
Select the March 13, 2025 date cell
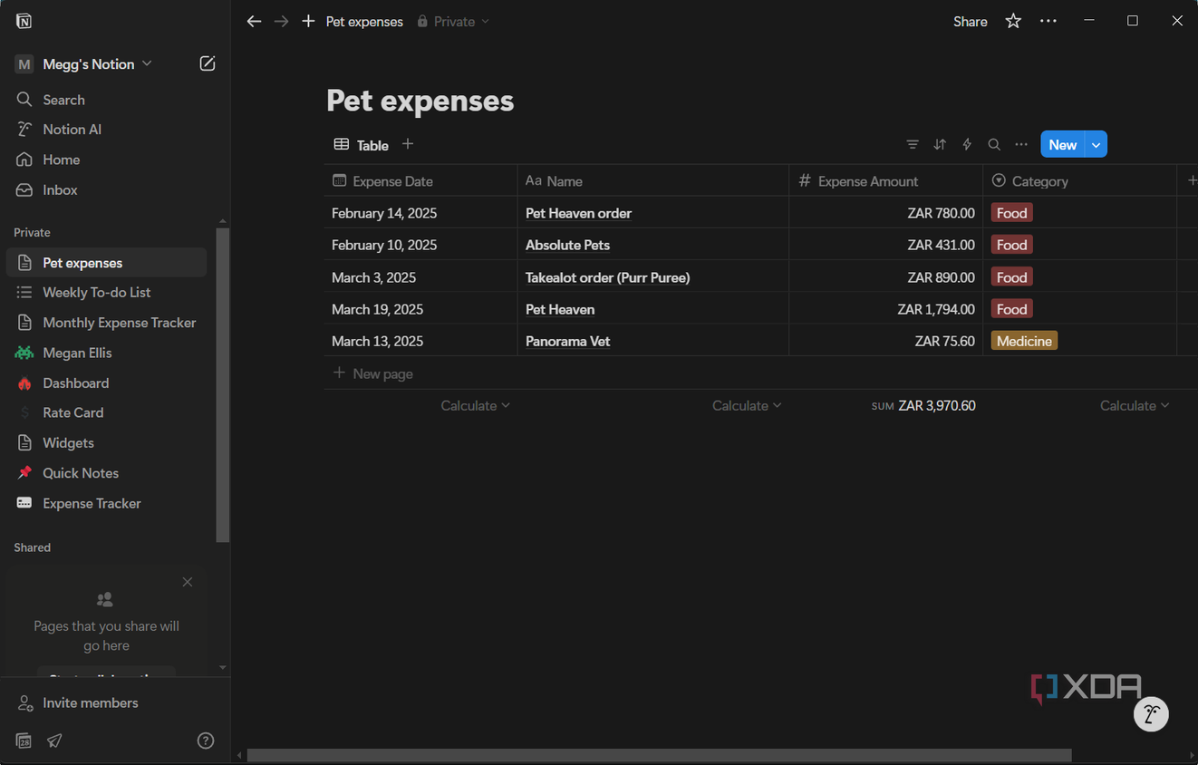click(x=420, y=341)
